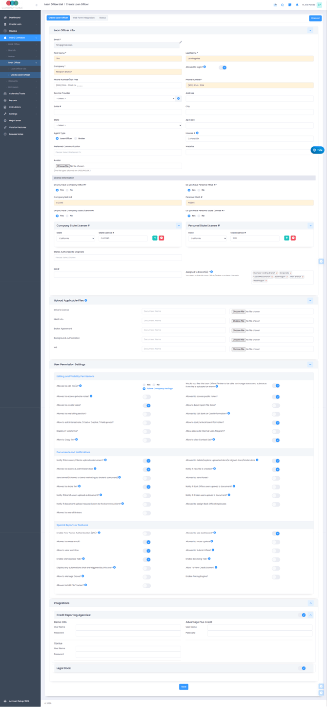This screenshot has height=708, width=327.
Task: Open the Status tab
Action: (x=102, y=18)
